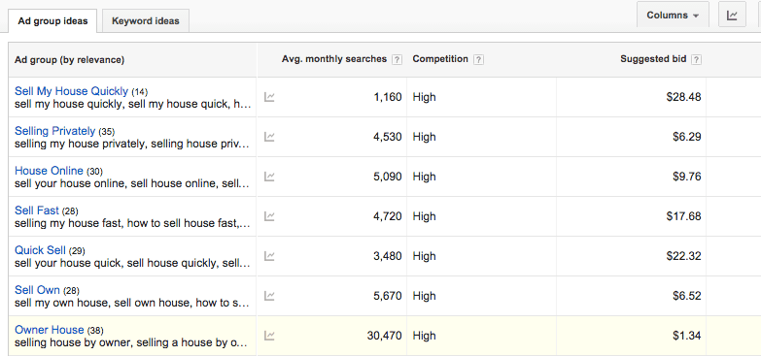761x356 pixels.
Task: Open help icon next to Competition
Action: pos(478,59)
